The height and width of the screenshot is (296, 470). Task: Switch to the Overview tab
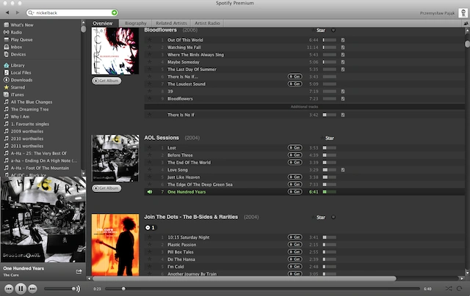pos(103,23)
